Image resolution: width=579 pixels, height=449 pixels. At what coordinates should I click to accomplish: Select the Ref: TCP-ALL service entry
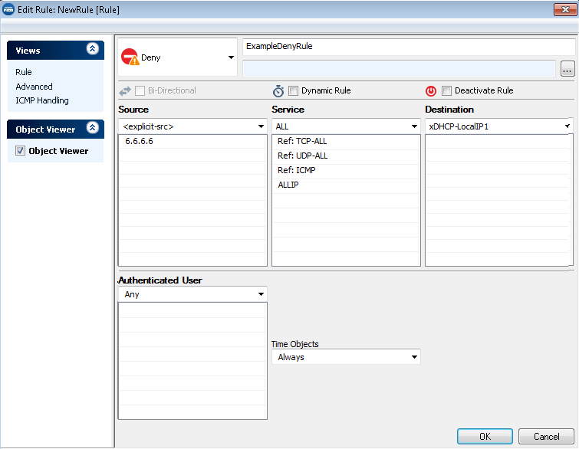pos(346,141)
